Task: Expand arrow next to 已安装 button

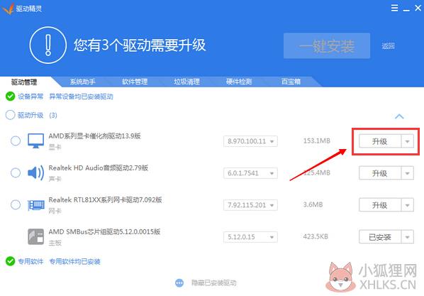Action: (x=407, y=237)
